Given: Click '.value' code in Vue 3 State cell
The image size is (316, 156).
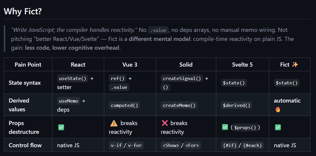Looking at the screenshot, I should tap(119, 87).
